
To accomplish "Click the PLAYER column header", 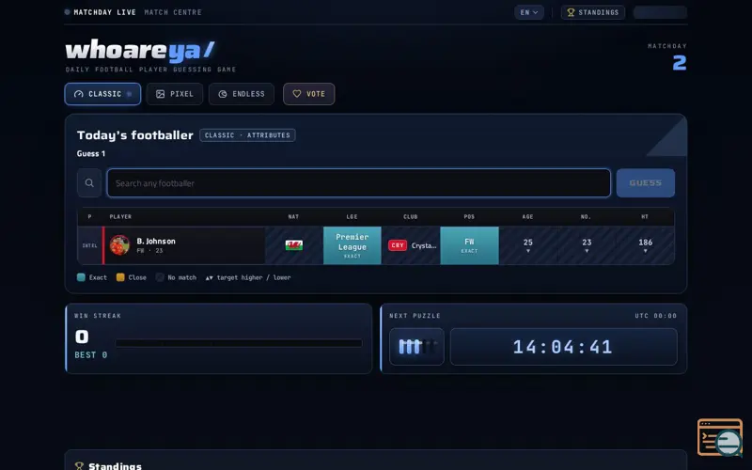I will click(x=120, y=217).
